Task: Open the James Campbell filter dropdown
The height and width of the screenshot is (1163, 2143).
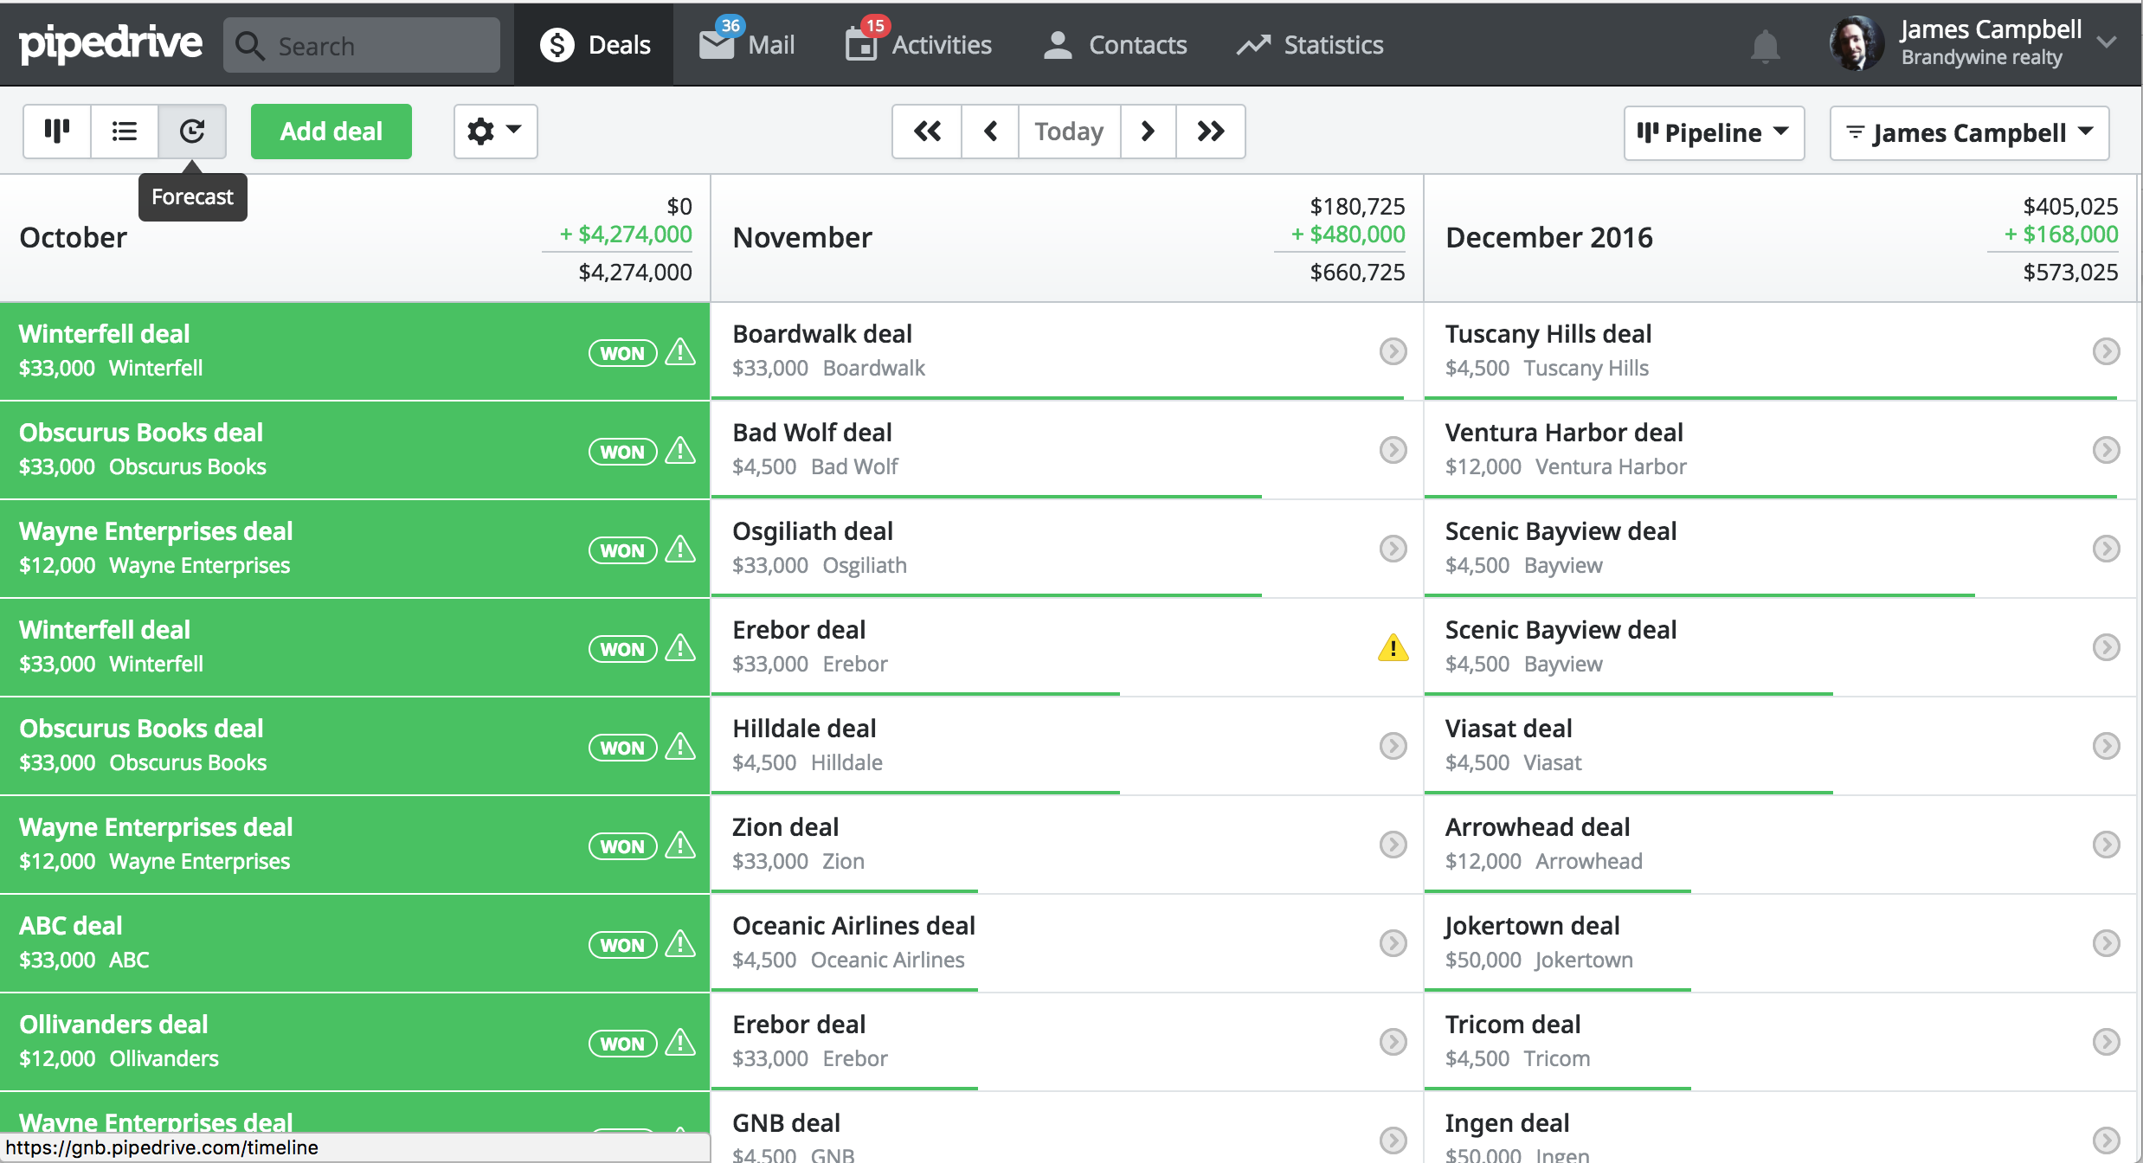Action: point(1968,132)
